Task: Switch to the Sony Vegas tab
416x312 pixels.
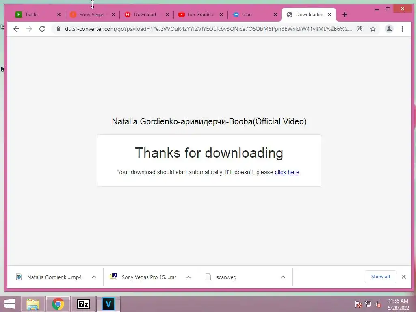Action: tap(91, 15)
